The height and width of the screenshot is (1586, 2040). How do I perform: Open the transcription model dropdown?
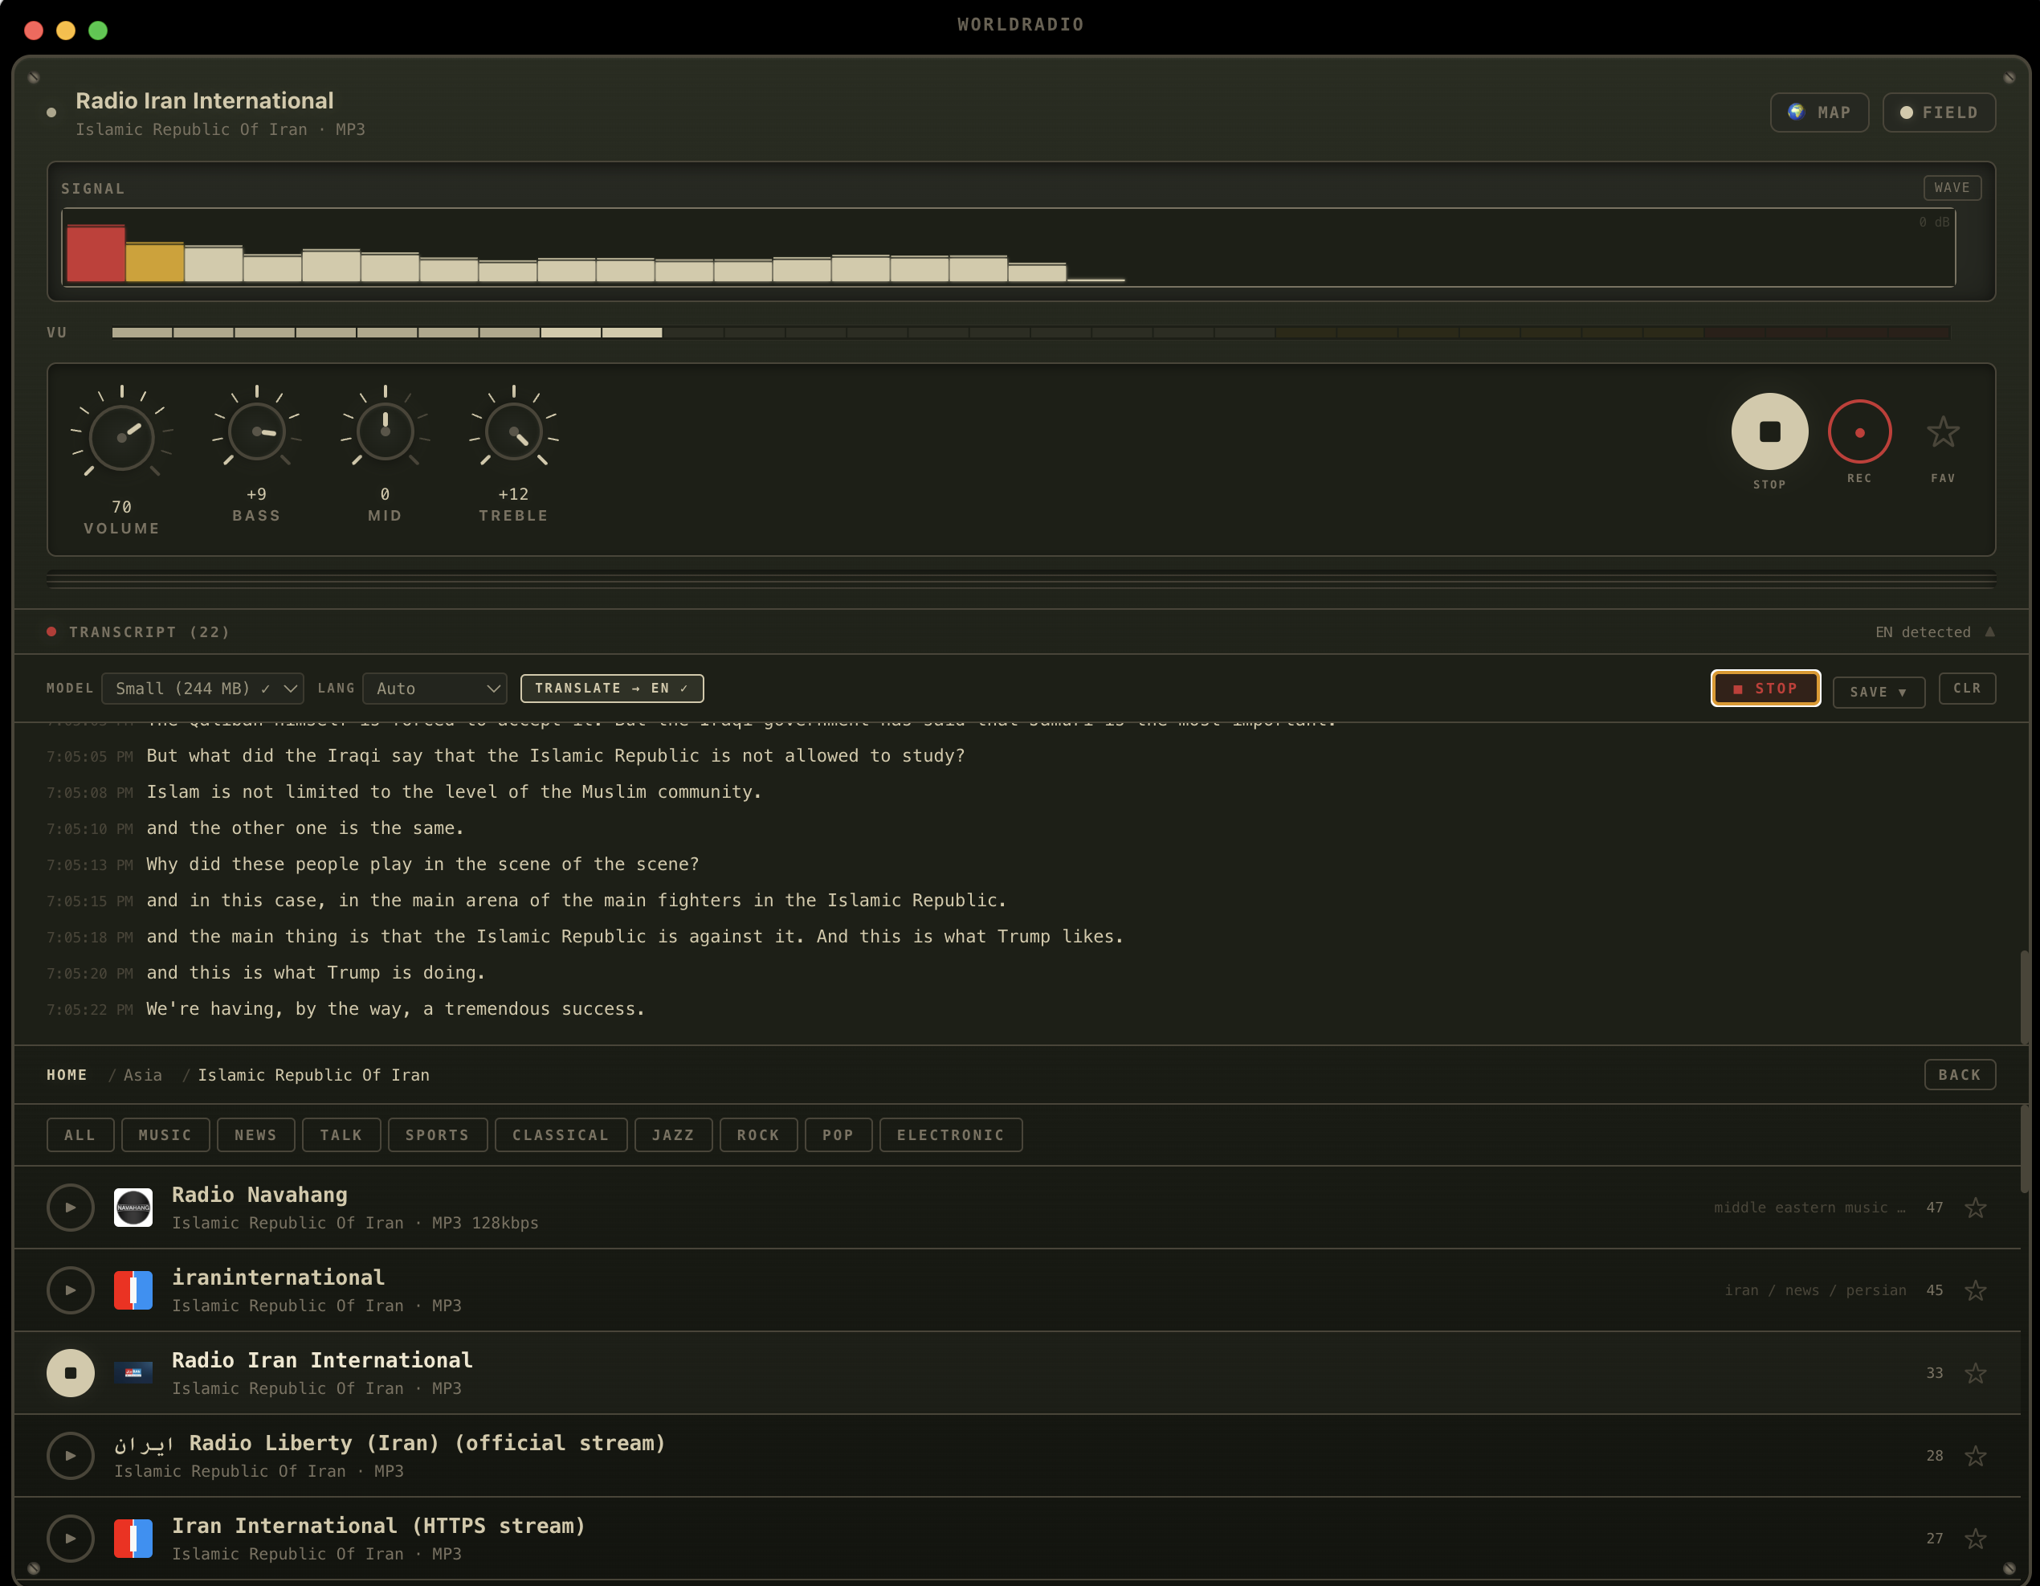click(202, 688)
